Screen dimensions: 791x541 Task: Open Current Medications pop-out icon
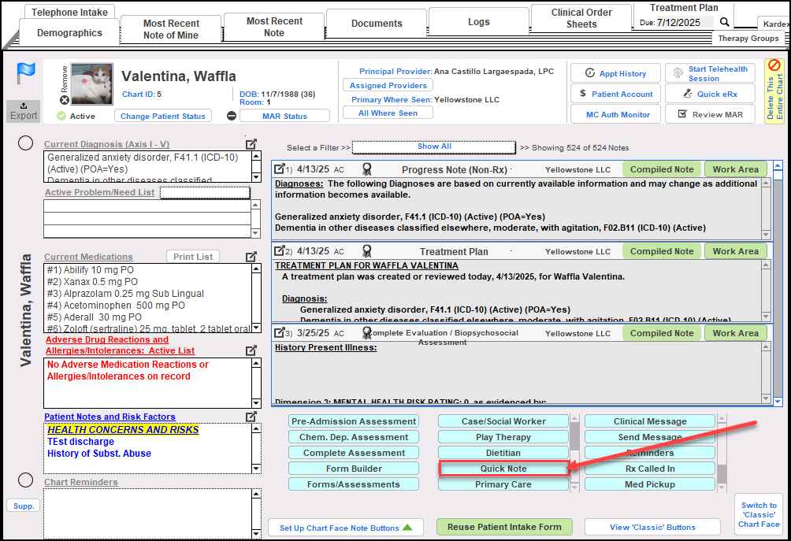tap(251, 257)
